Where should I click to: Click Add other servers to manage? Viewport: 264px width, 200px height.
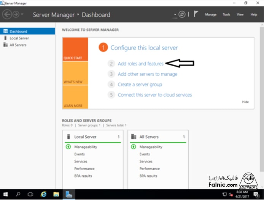(x=147, y=74)
